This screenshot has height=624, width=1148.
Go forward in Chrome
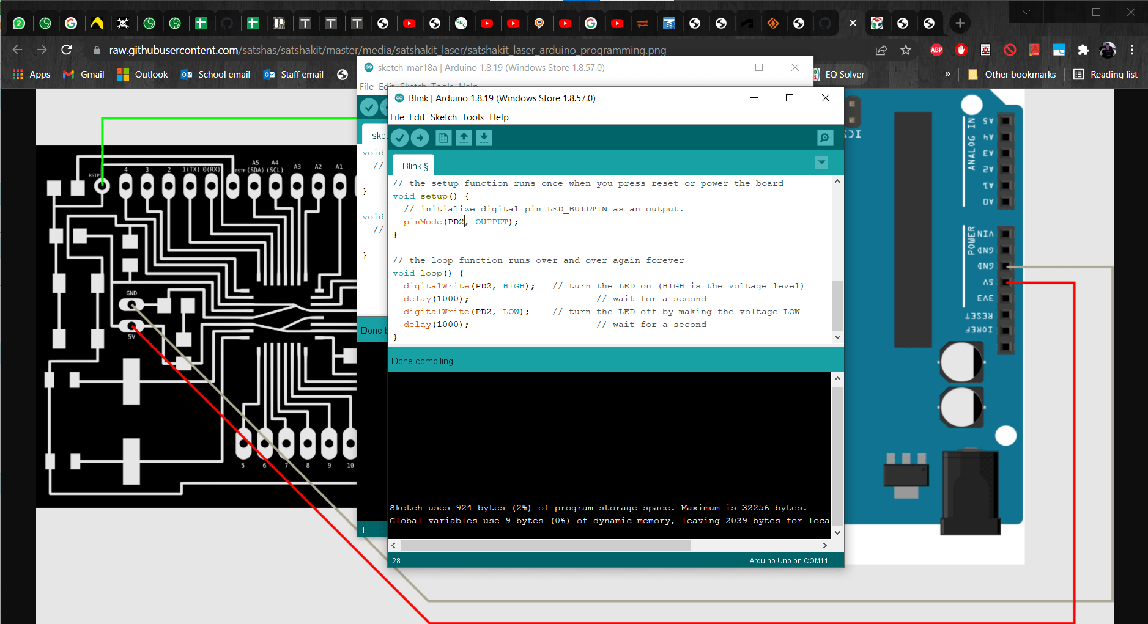[x=42, y=50]
